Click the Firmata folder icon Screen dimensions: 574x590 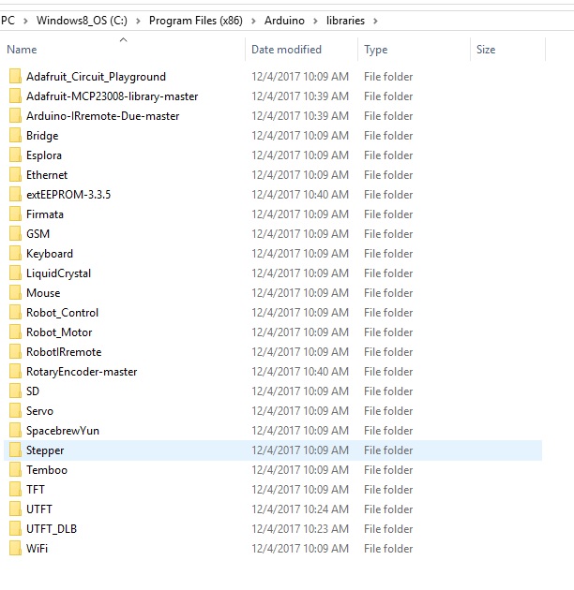[x=15, y=214]
